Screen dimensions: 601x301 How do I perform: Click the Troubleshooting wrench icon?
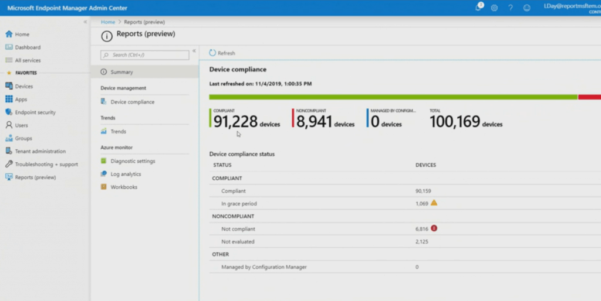9,164
